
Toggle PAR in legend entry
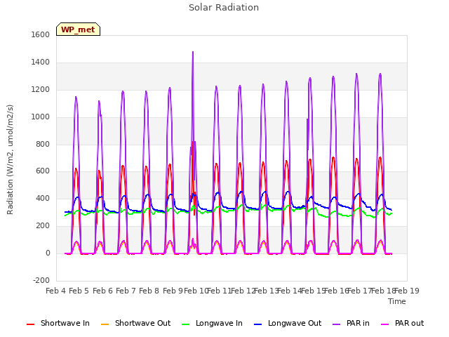[x=351, y=323]
